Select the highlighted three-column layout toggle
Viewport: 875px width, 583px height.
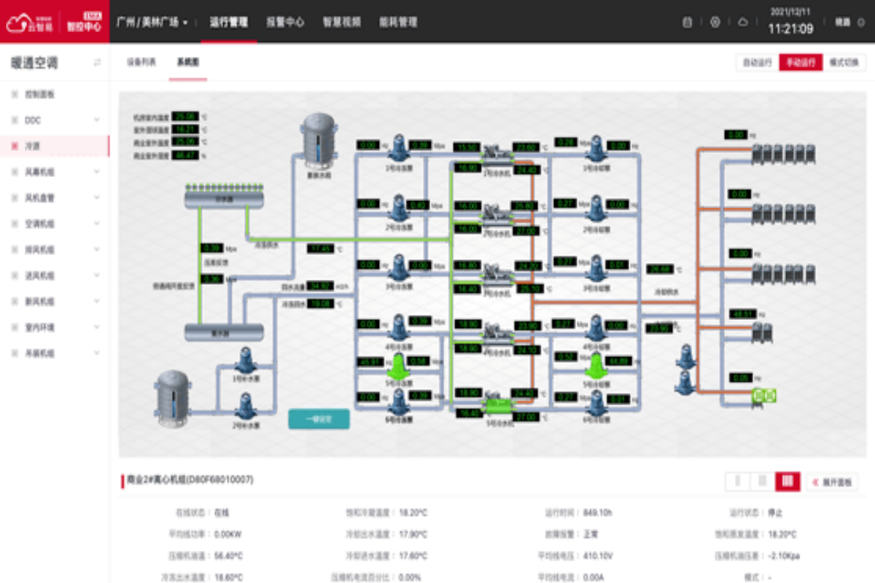[787, 481]
